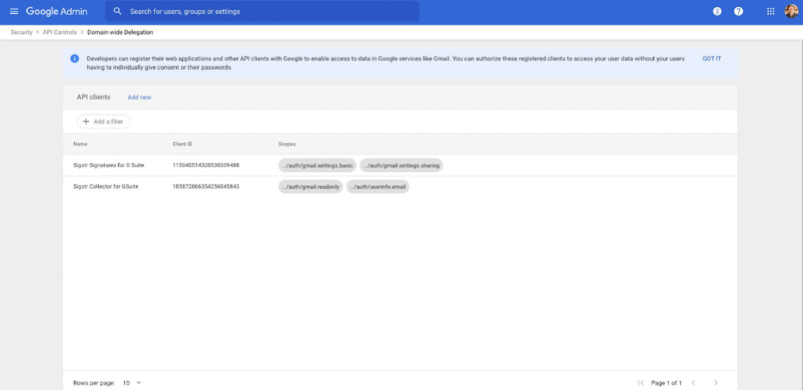Image resolution: width=803 pixels, height=390 pixels.
Task: Open the main hamburger menu
Action: [x=14, y=12]
